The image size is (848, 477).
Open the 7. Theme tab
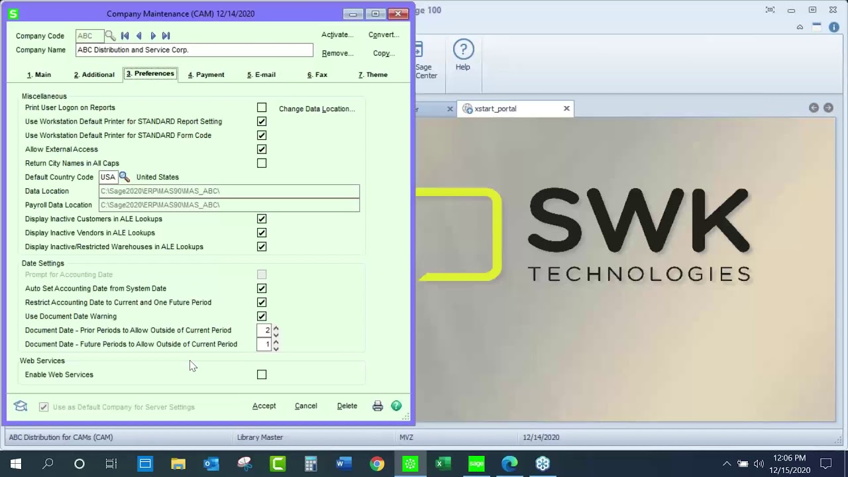pyautogui.click(x=373, y=75)
